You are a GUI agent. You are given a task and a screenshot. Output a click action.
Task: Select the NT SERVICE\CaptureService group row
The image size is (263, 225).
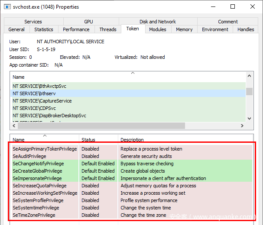[x=42, y=101]
